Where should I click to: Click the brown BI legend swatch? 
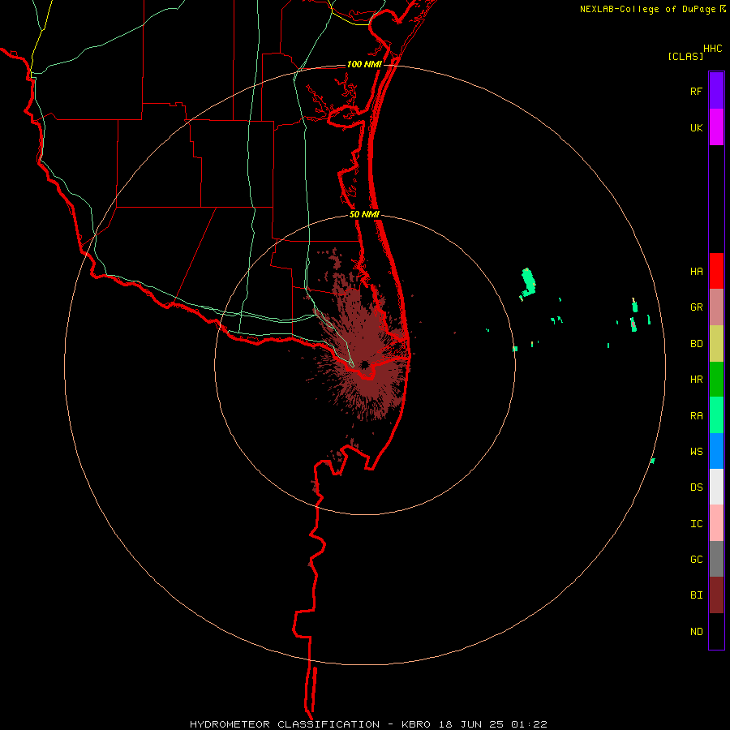716,595
